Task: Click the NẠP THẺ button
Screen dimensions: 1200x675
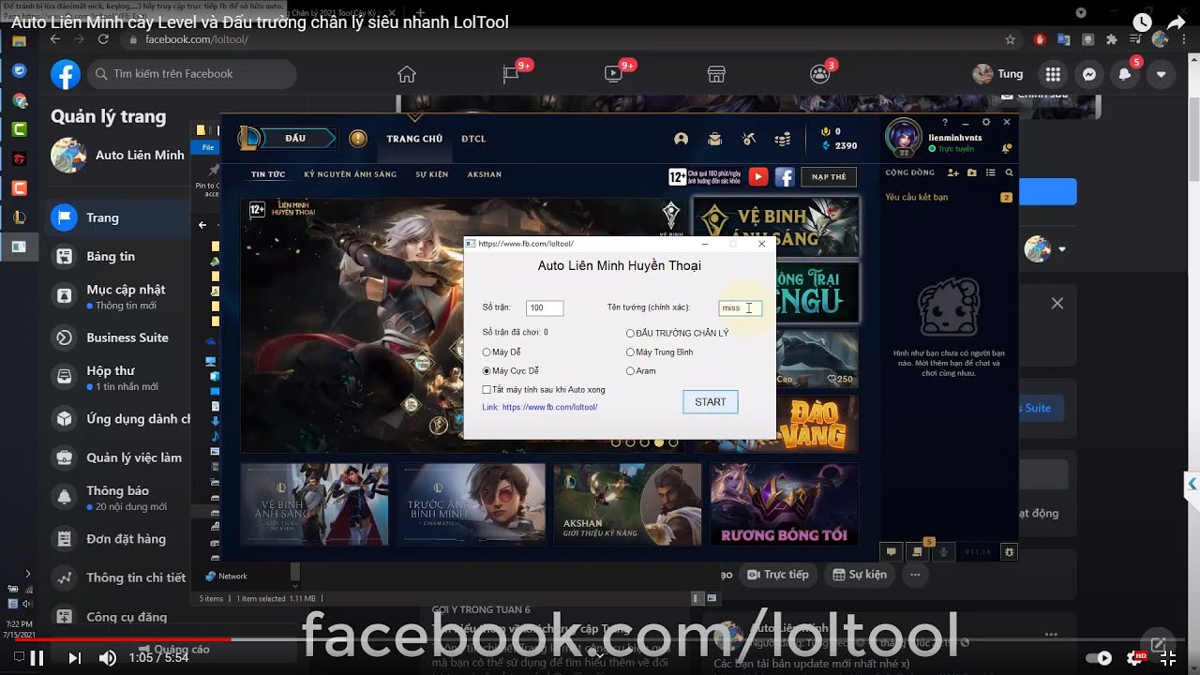Action: click(x=829, y=176)
